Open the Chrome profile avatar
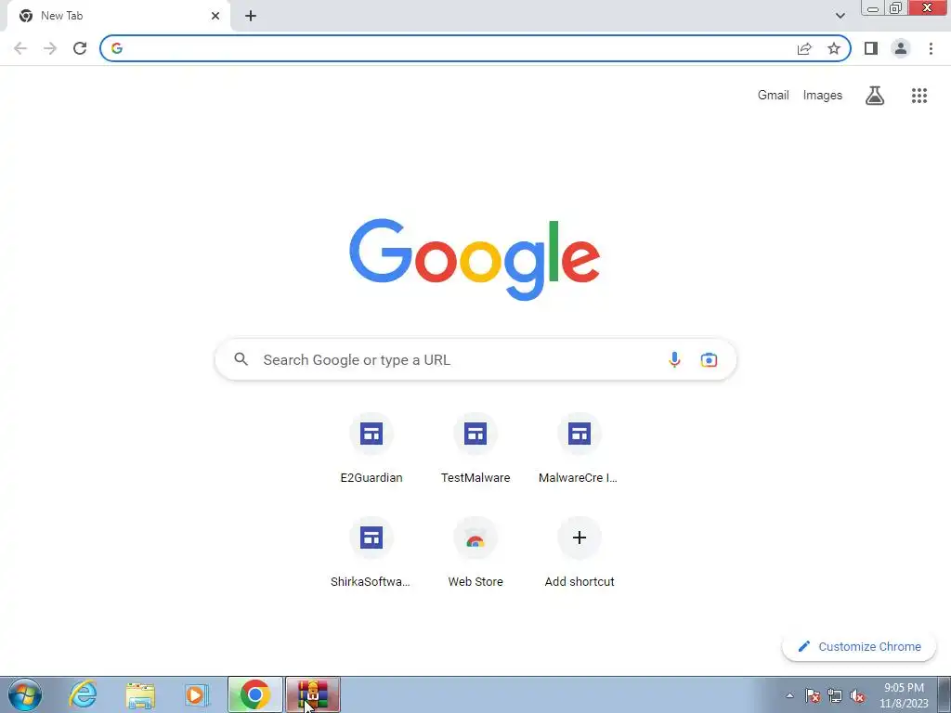 (x=901, y=48)
